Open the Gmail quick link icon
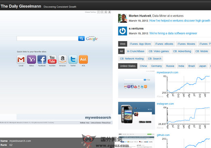211x148 pixels. coord(21,59)
